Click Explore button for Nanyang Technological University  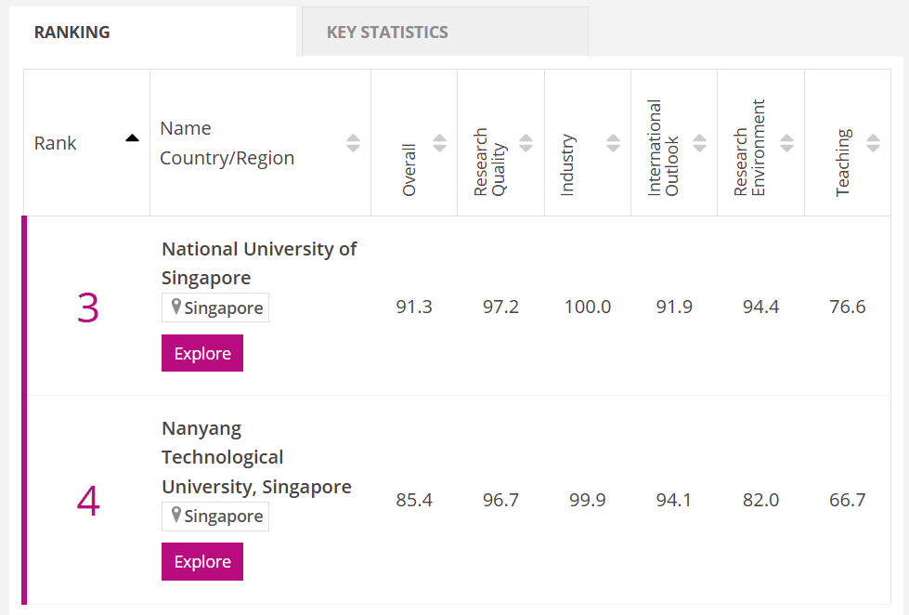click(x=202, y=561)
